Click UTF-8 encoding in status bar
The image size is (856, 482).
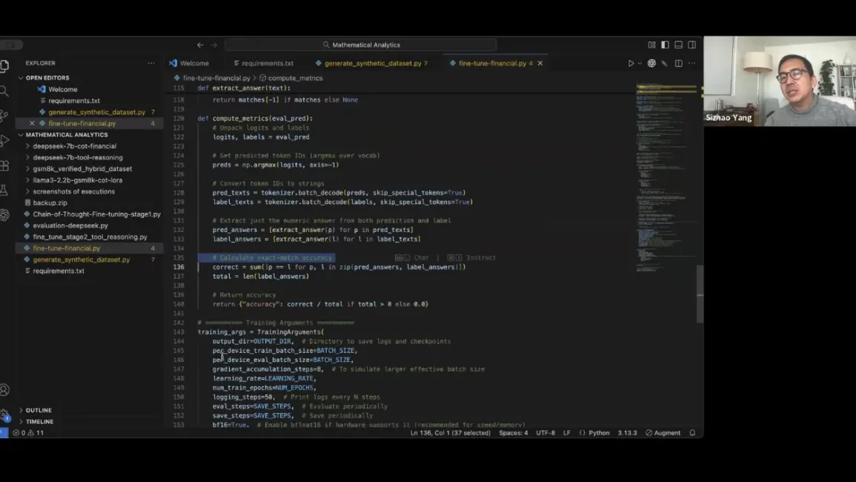[545, 433]
